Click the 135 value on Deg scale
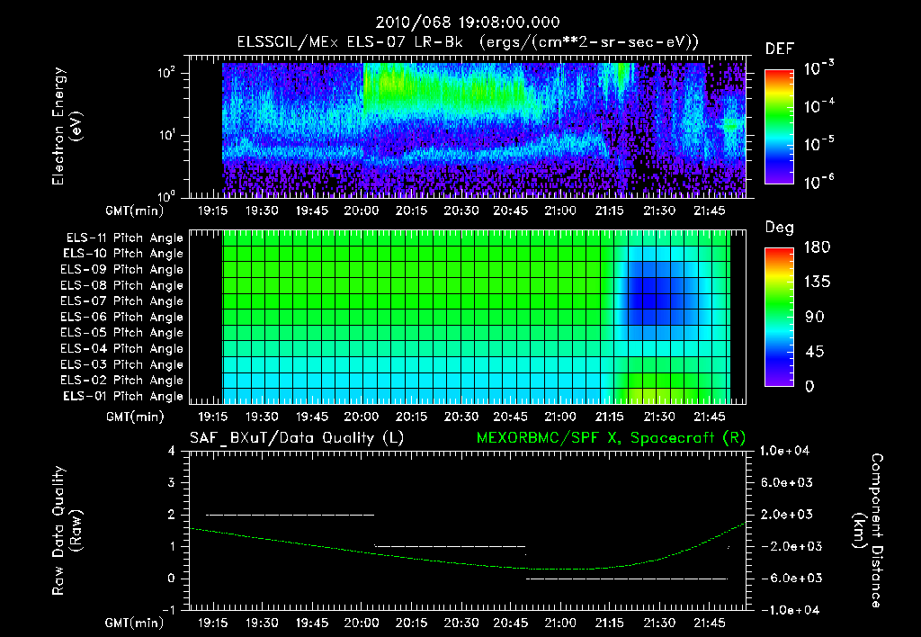This screenshot has height=637, width=921. pos(817,283)
